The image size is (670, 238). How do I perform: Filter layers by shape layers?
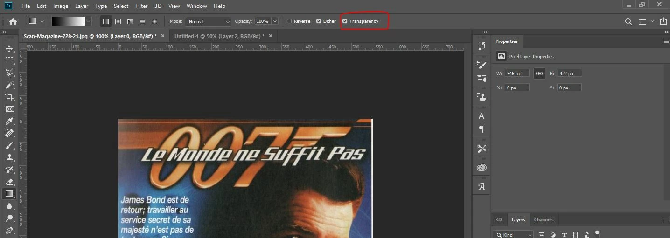tap(576, 235)
